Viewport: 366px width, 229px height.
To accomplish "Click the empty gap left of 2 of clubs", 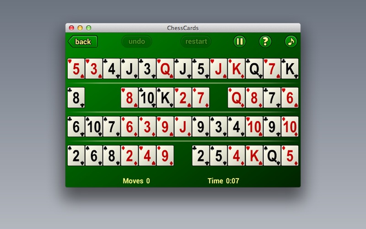I will coord(183,156).
